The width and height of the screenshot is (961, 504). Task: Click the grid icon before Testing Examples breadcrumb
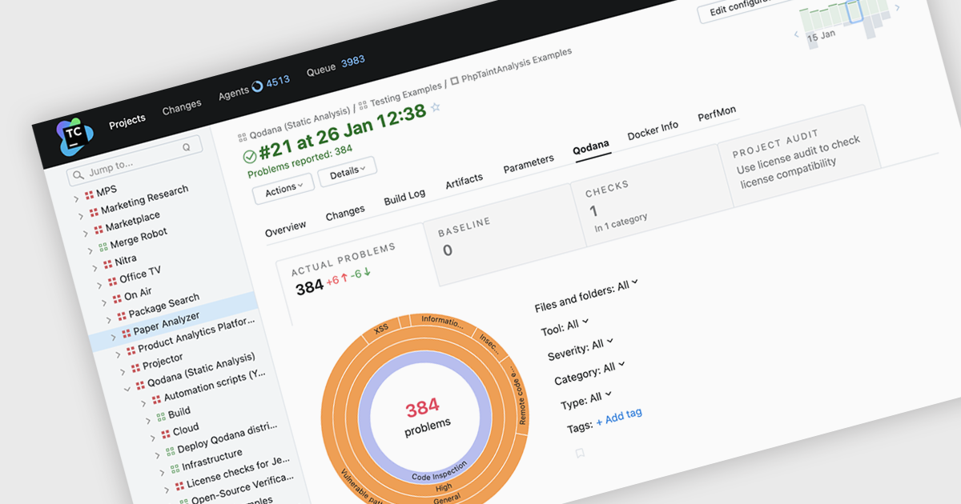tap(362, 104)
